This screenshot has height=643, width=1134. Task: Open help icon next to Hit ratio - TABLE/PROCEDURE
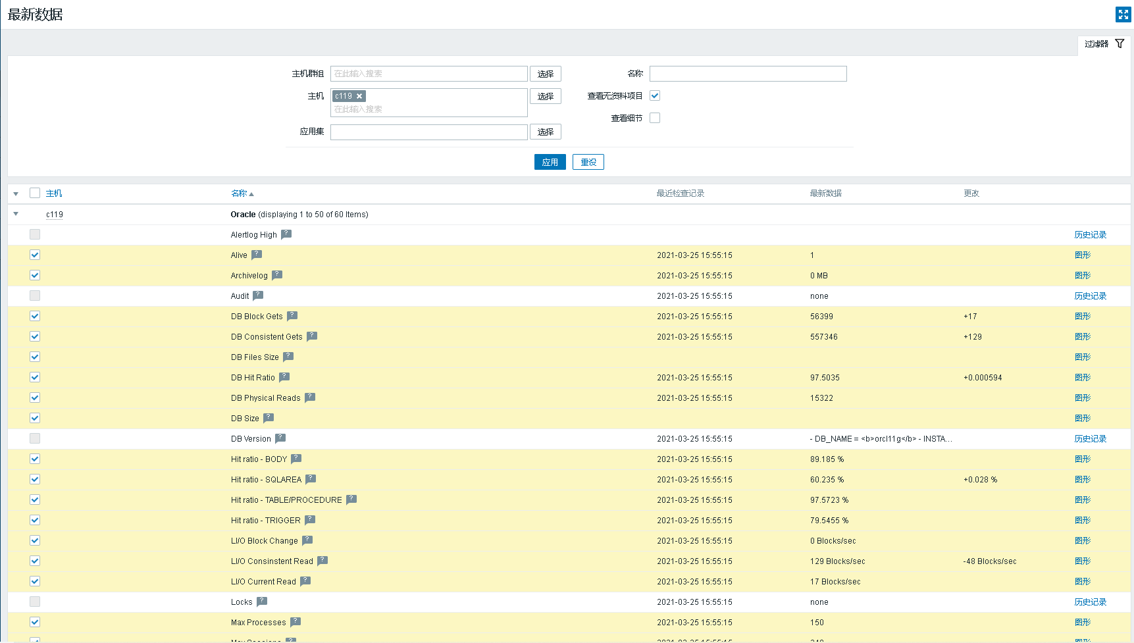351,500
